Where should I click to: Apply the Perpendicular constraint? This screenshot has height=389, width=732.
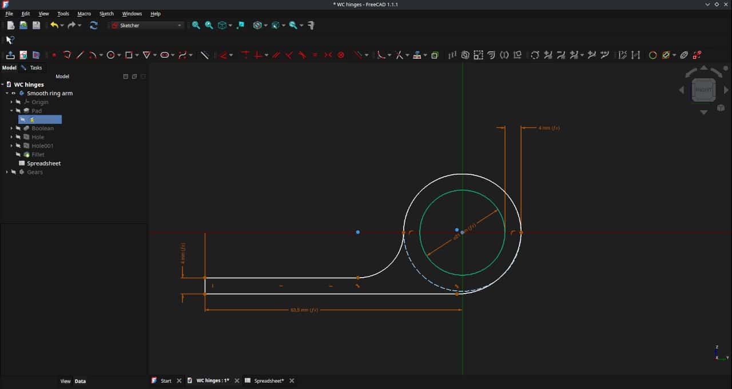coord(289,55)
